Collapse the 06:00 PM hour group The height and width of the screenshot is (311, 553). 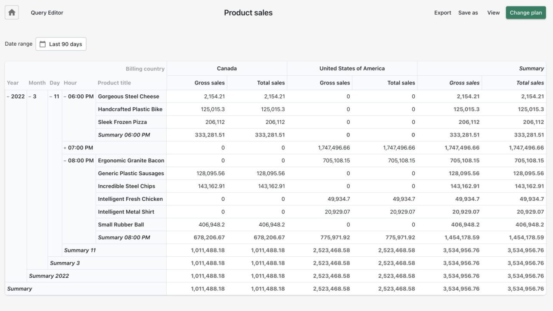pyautogui.click(x=65, y=96)
